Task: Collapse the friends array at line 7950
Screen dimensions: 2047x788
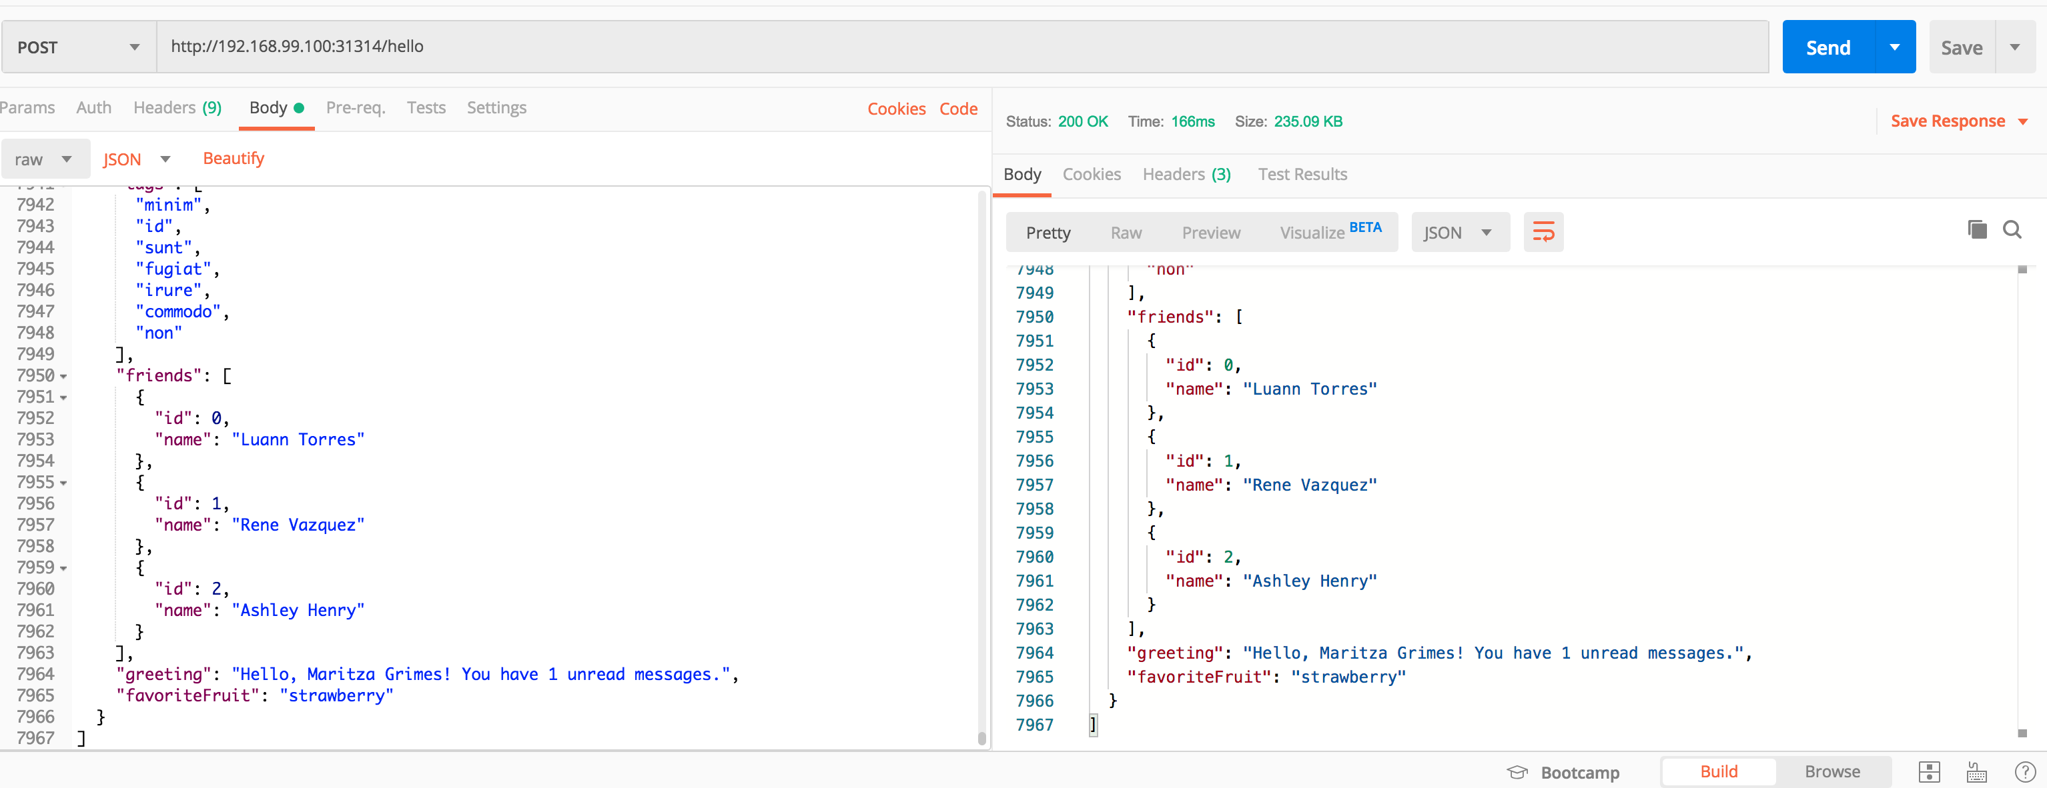Action: pyautogui.click(x=63, y=376)
